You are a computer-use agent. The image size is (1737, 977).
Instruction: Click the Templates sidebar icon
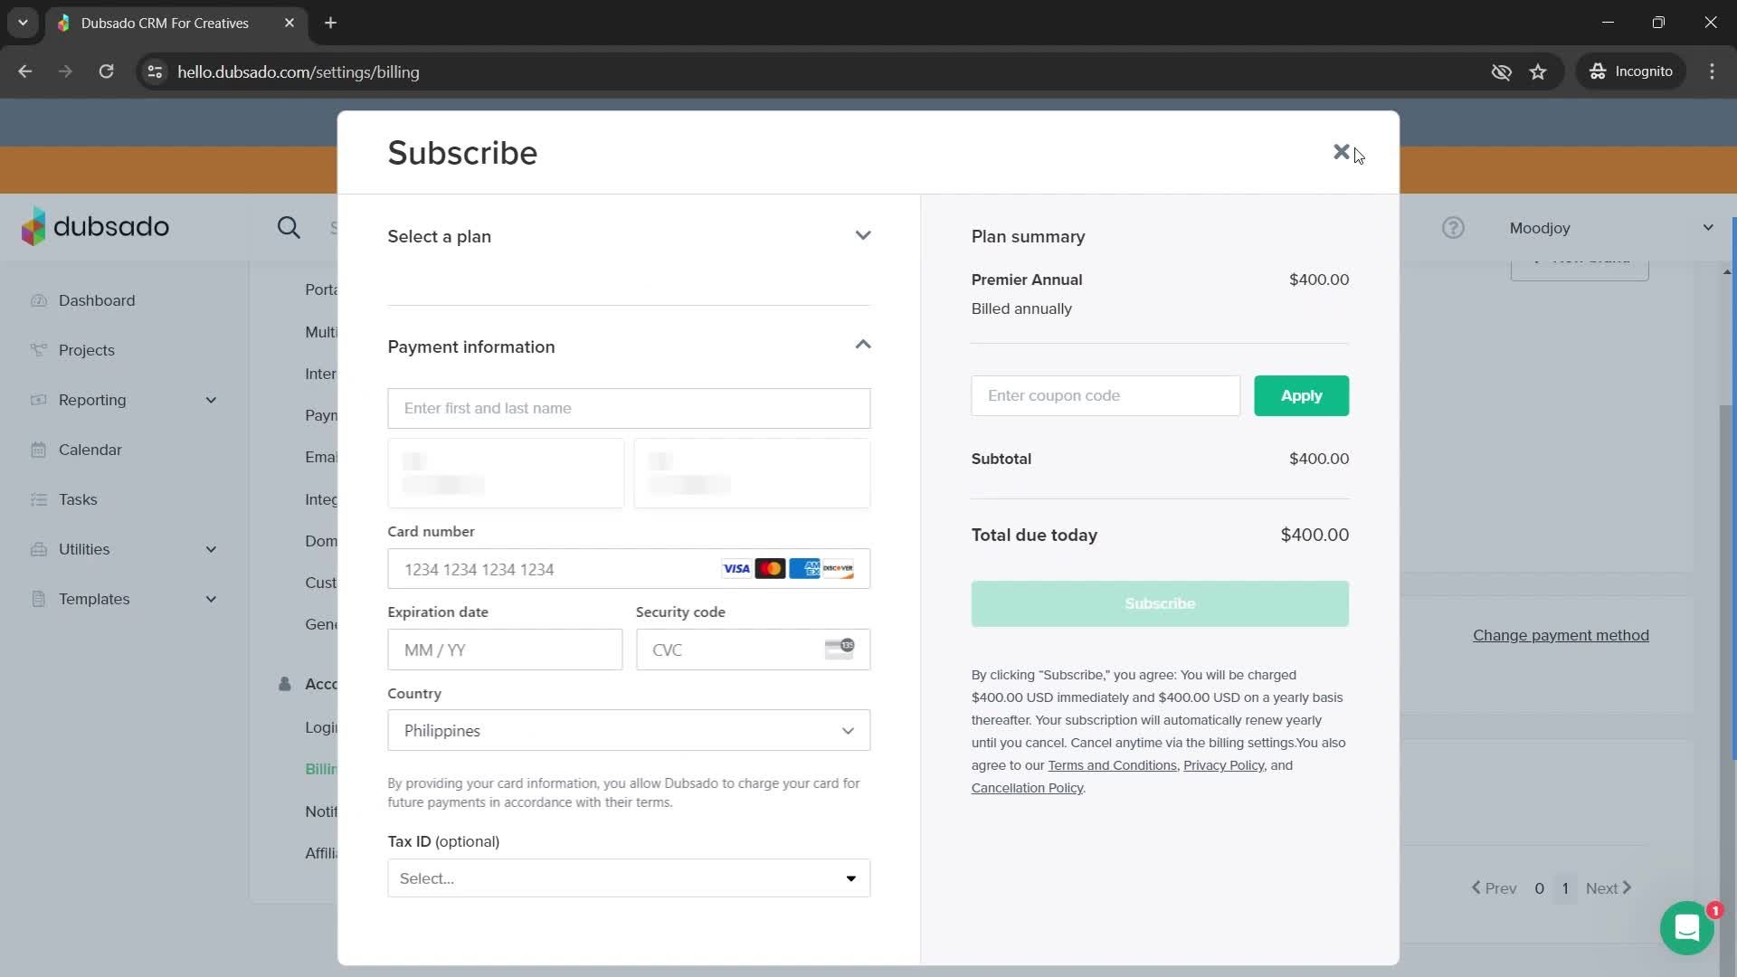38,599
